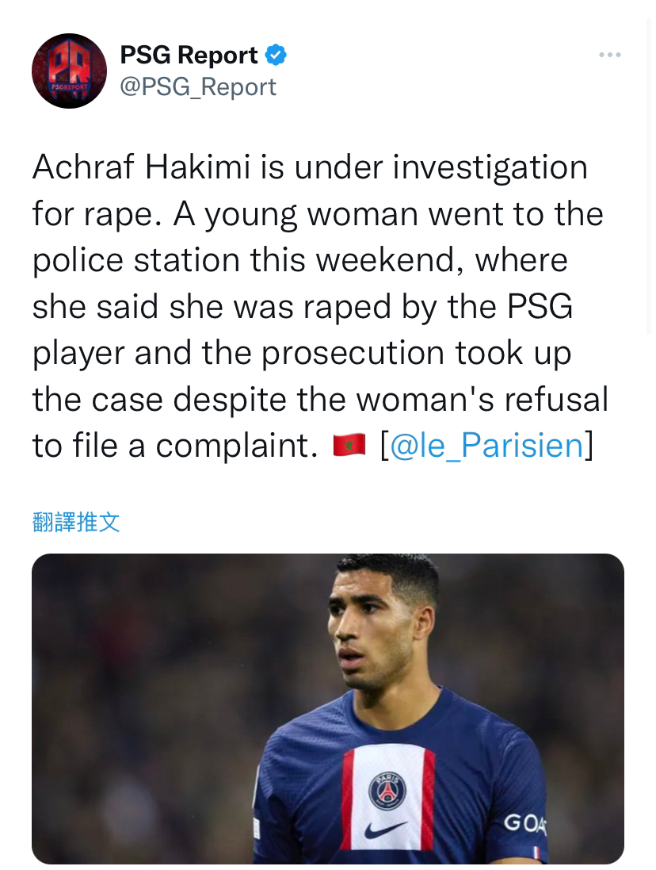Open the attached photo of Achraf Hakimi
Screen dimensions: 656x870
tap(328, 708)
